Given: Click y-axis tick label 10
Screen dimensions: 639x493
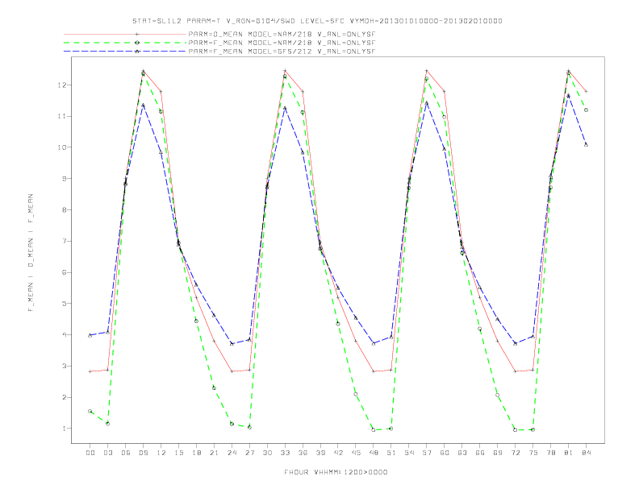Looking at the screenshot, I should (62, 147).
